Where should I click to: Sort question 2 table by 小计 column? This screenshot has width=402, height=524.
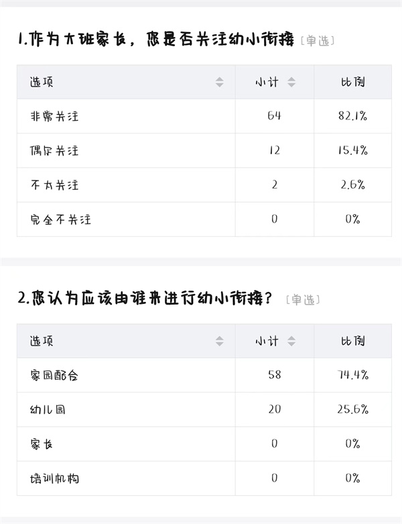[x=291, y=341]
